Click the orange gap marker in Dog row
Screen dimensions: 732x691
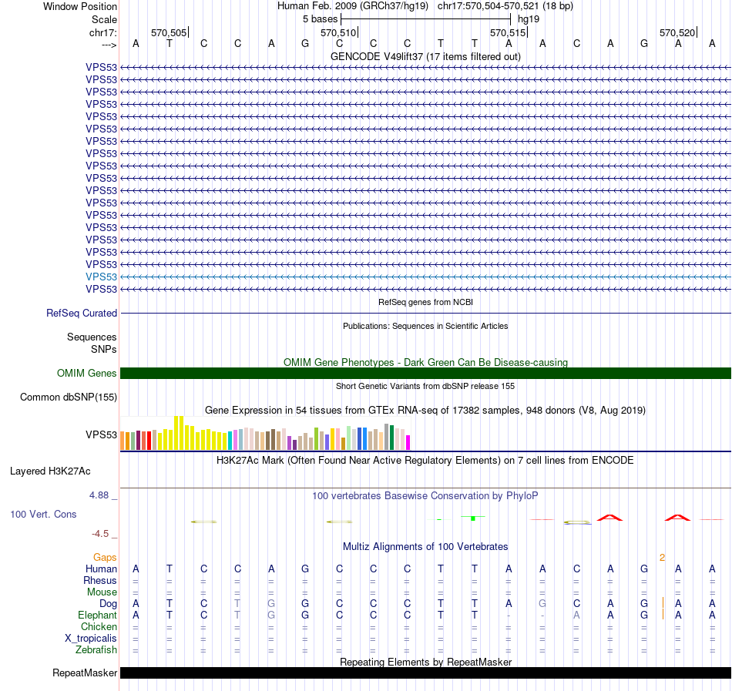tap(663, 603)
